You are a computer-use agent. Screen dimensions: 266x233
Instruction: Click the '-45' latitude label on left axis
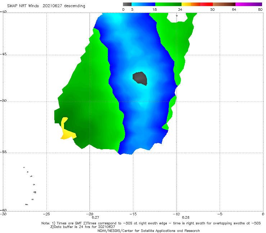3,54
